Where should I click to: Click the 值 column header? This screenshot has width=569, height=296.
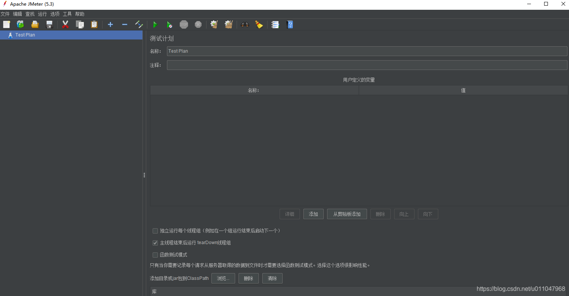coord(463,90)
